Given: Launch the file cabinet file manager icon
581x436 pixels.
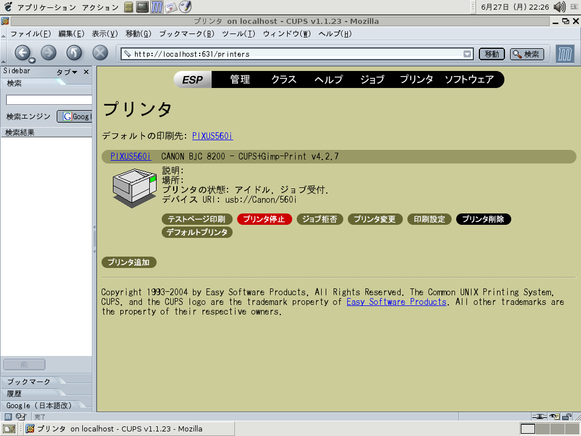Looking at the screenshot, I should pyautogui.click(x=129, y=7).
